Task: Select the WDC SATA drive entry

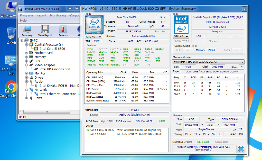Action: pyautogui.click(x=139, y=130)
